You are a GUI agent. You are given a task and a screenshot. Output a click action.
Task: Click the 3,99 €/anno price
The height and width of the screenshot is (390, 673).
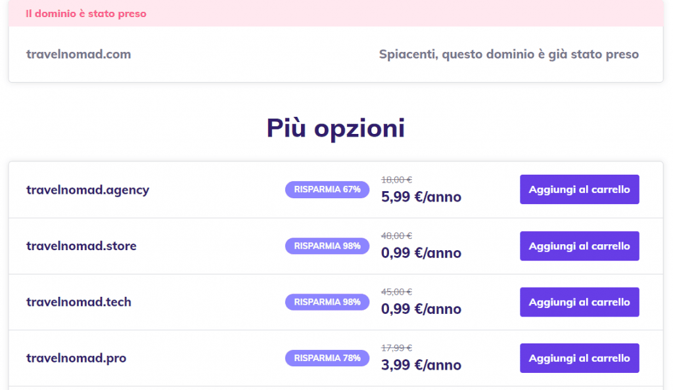(x=421, y=365)
